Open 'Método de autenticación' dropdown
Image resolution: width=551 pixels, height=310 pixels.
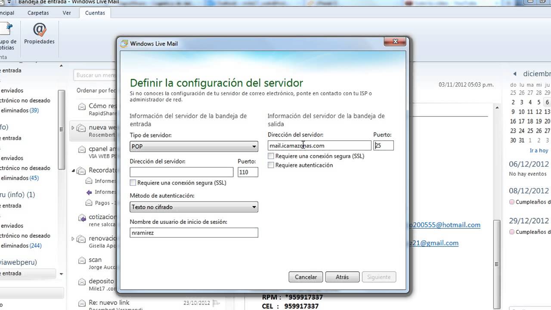pos(194,207)
